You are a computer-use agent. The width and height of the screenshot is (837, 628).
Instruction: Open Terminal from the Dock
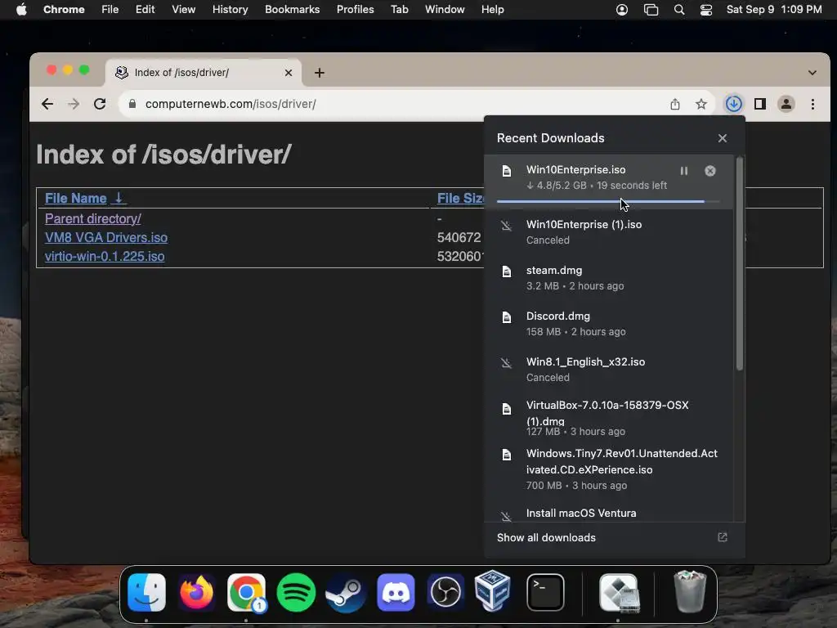pos(545,592)
